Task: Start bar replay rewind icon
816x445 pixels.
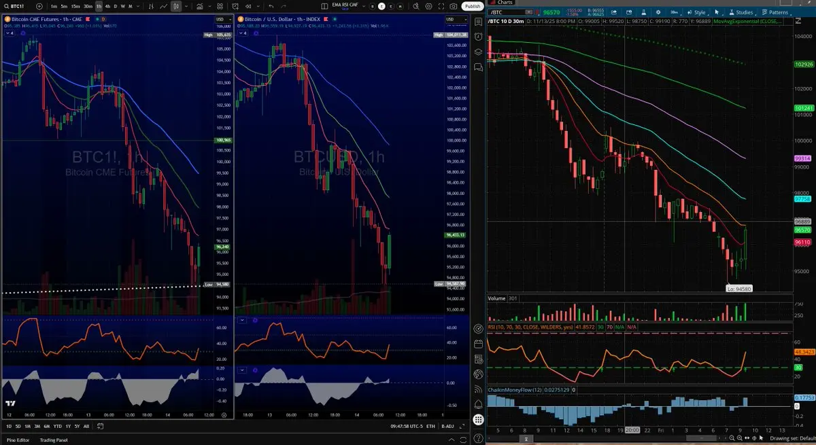Action: click(248, 6)
